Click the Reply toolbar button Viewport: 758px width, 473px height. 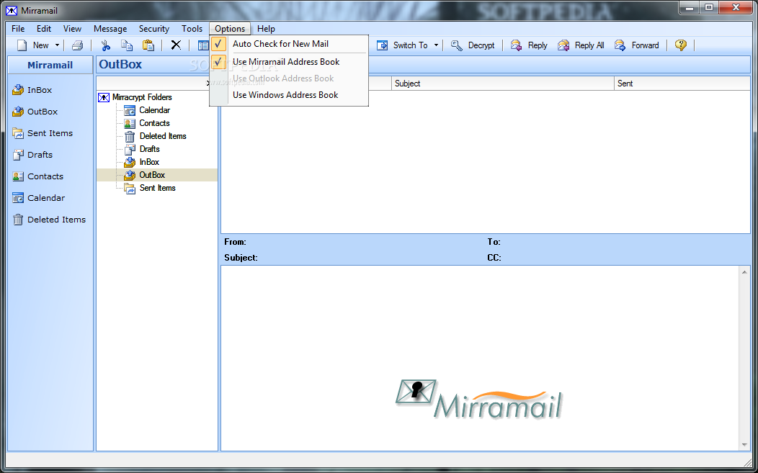(x=529, y=45)
